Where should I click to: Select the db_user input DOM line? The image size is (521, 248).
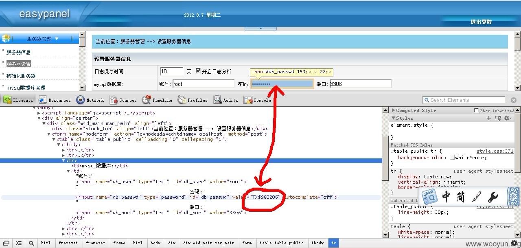(161, 182)
